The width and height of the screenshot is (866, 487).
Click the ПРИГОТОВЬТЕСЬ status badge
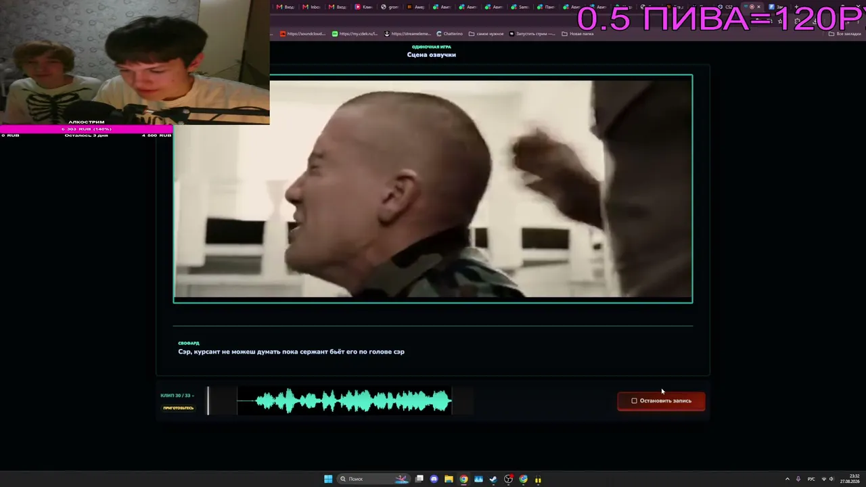point(179,408)
